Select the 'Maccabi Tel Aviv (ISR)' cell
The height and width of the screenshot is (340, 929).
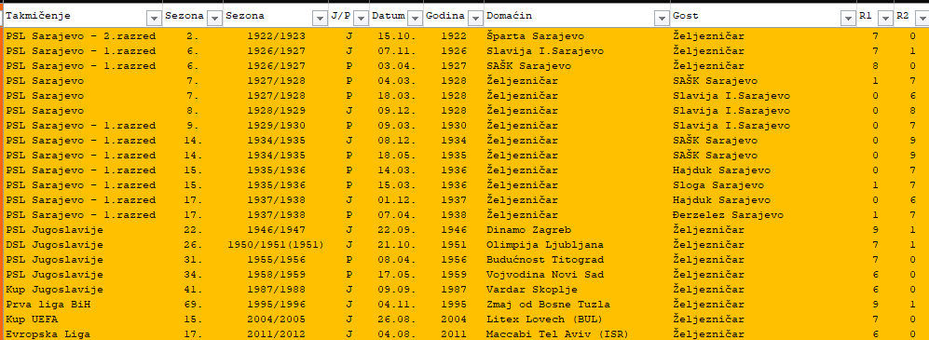pos(577,334)
